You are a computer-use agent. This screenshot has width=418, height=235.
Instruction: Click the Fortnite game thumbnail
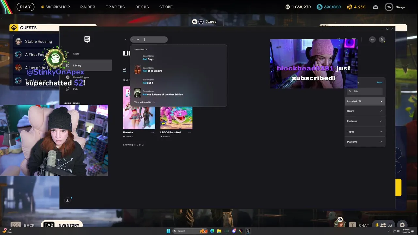(139, 108)
